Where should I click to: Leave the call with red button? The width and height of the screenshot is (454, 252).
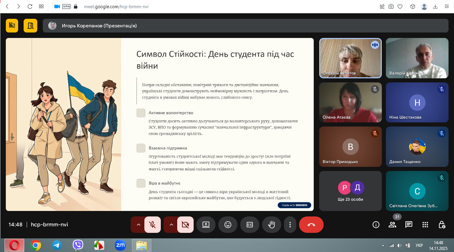click(x=311, y=225)
